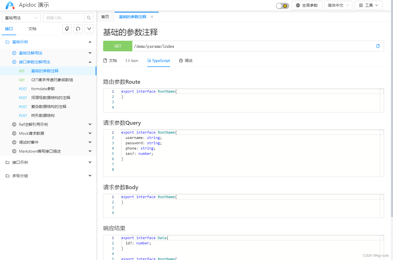Image resolution: width=393 pixels, height=260 pixels.
Task: Click the grid icon in 工具
Action: click(x=361, y=5)
